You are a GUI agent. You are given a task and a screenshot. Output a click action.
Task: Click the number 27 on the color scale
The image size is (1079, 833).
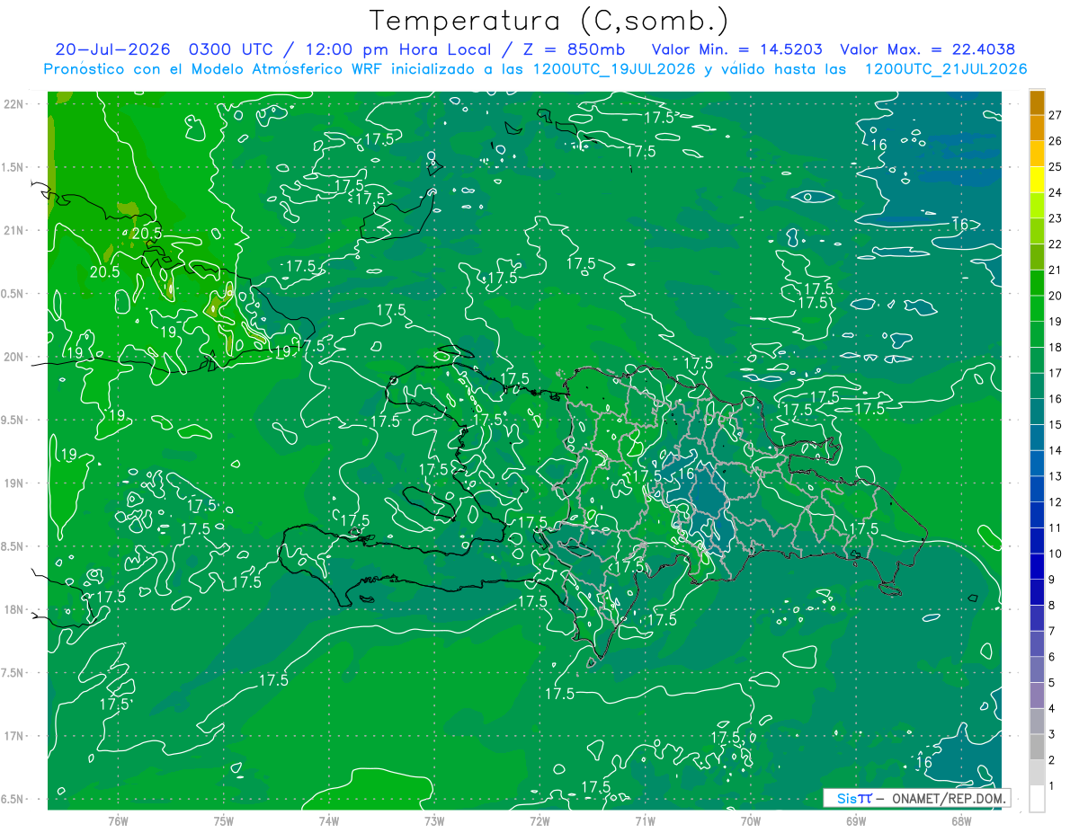pyautogui.click(x=1056, y=114)
